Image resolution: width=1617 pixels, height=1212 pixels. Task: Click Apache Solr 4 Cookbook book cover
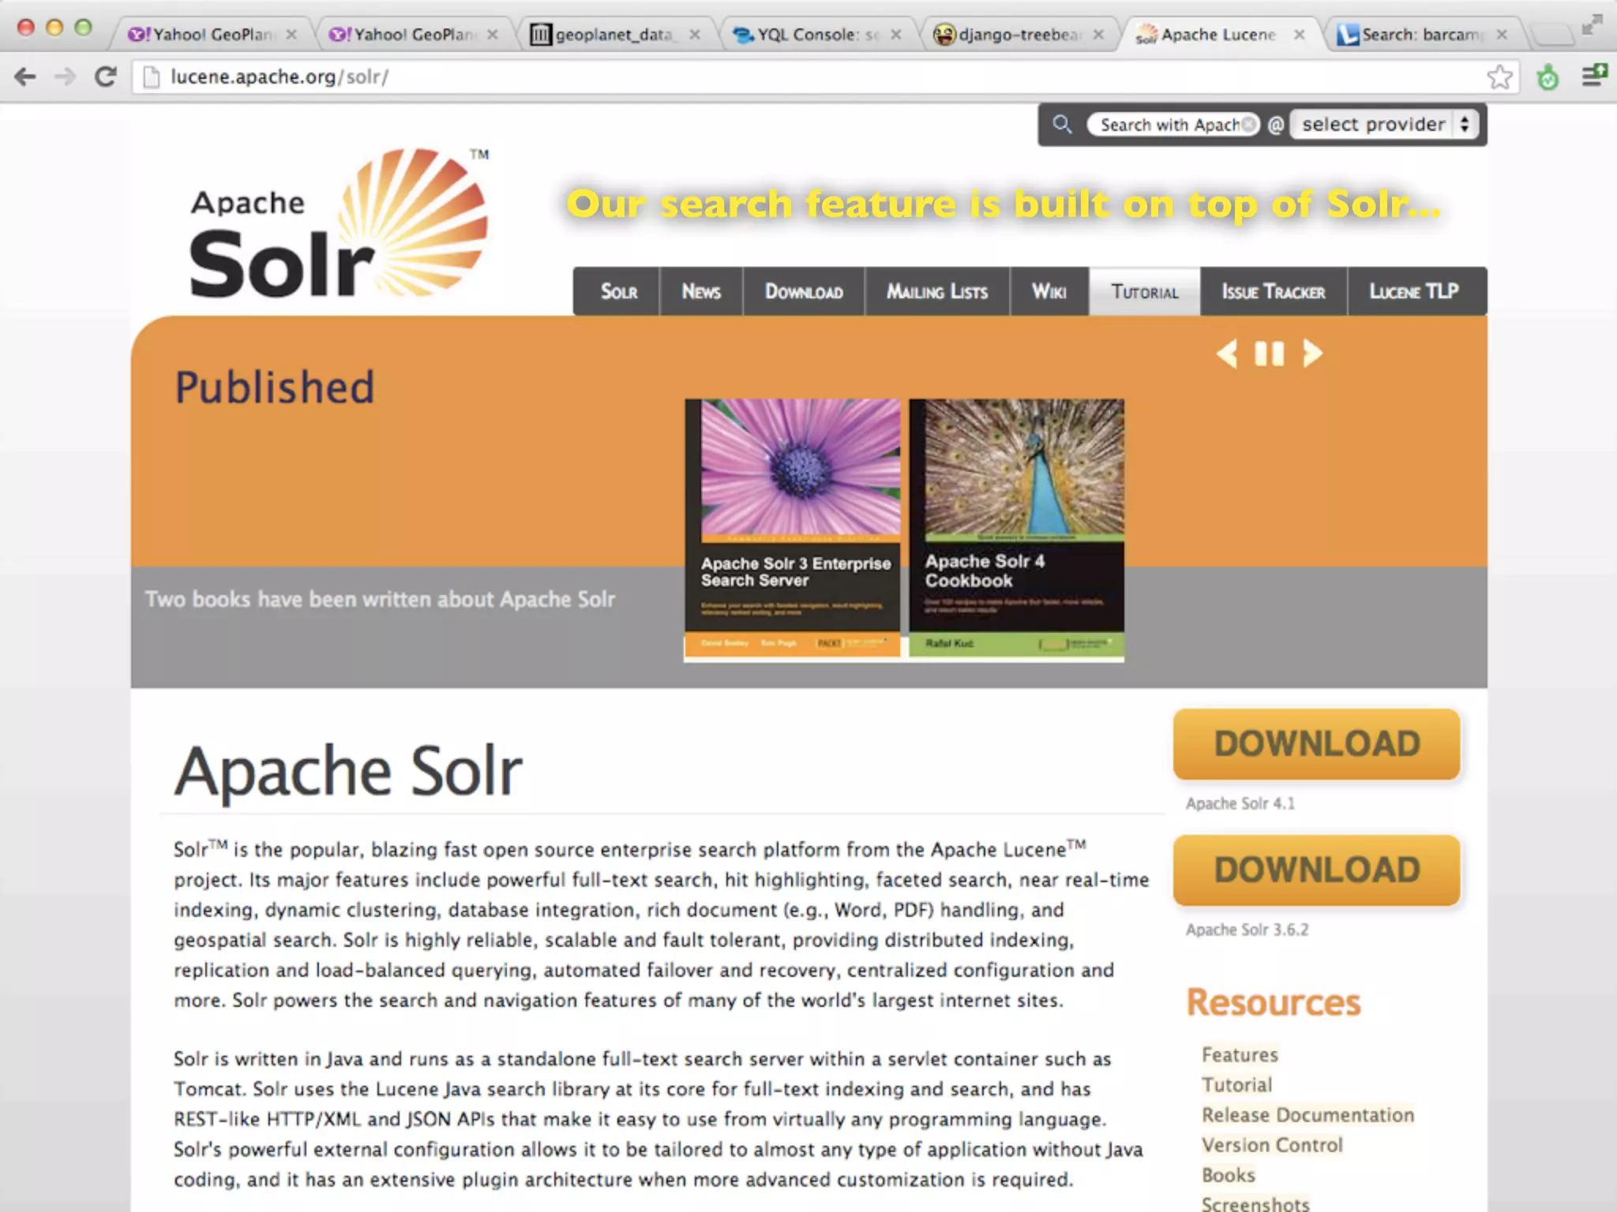coord(1017,528)
